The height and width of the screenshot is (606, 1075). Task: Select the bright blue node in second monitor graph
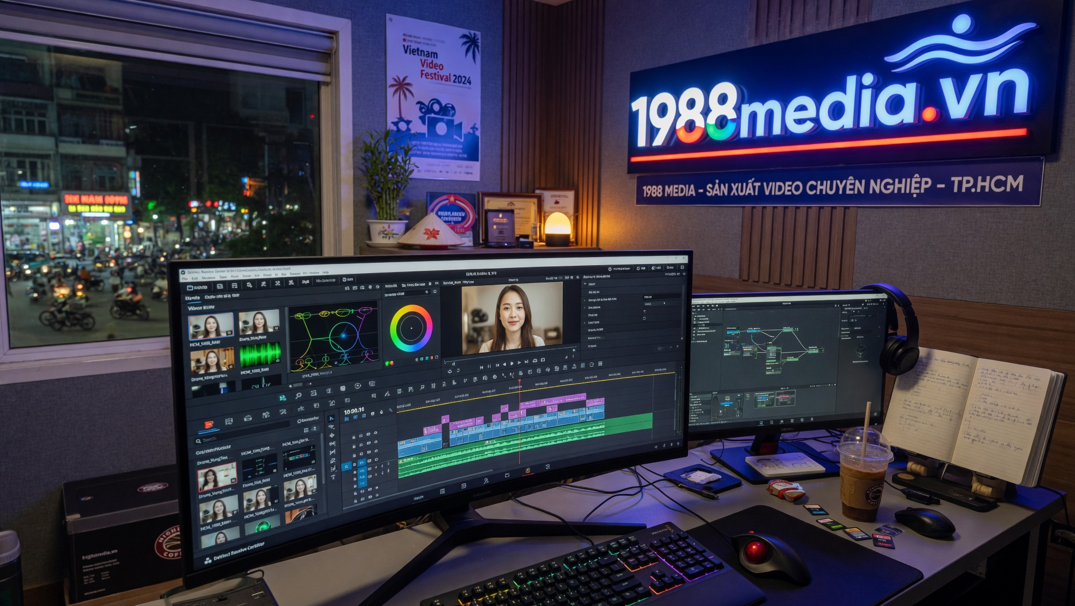(753, 331)
